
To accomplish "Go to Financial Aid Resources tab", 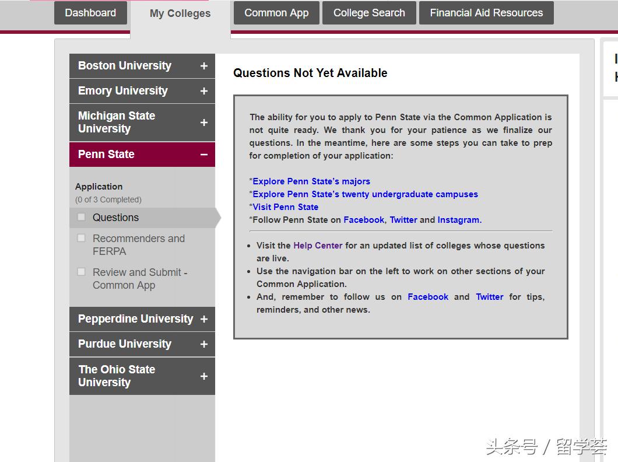I will [486, 13].
